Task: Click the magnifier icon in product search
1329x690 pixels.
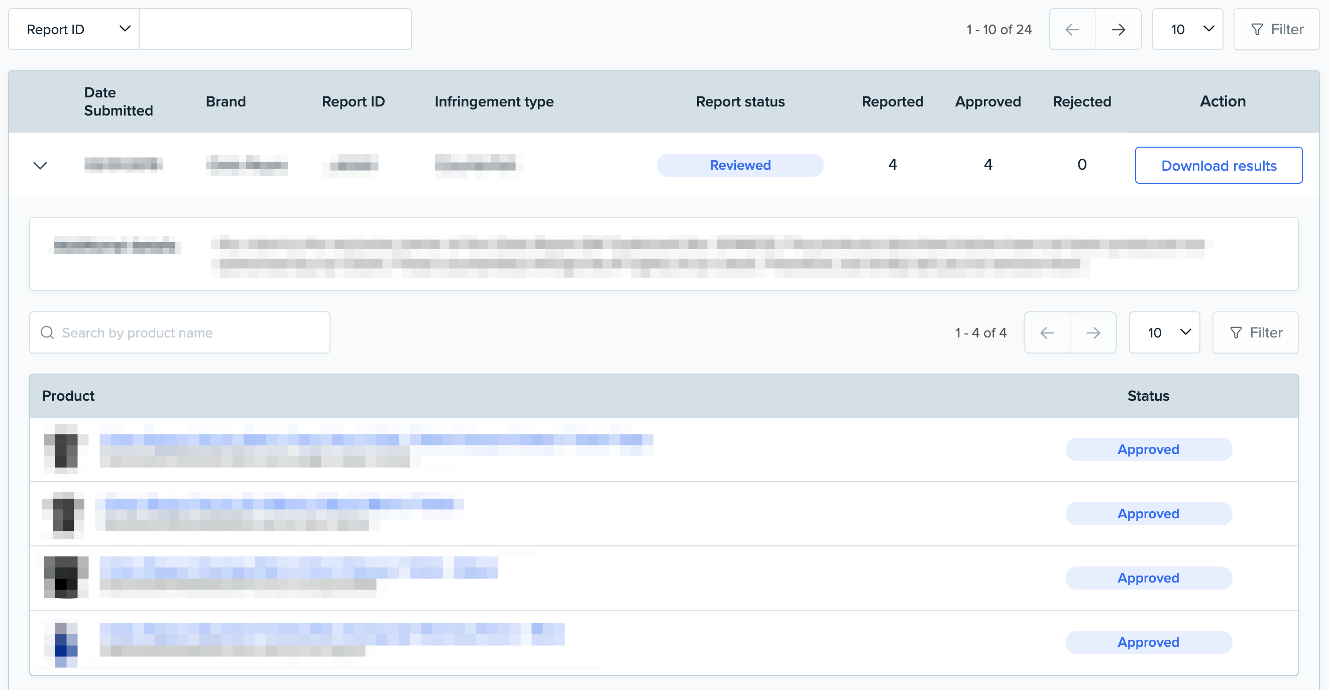Action: (47, 332)
